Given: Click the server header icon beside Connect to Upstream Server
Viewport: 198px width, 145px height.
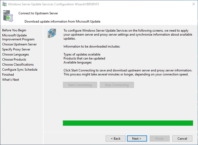Looking at the screenshot, I should click(8, 16).
